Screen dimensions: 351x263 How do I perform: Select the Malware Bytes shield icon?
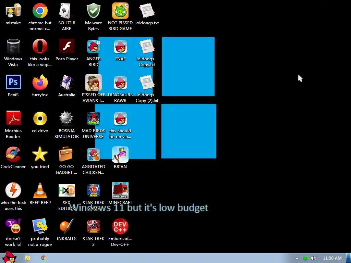[x=93, y=11]
